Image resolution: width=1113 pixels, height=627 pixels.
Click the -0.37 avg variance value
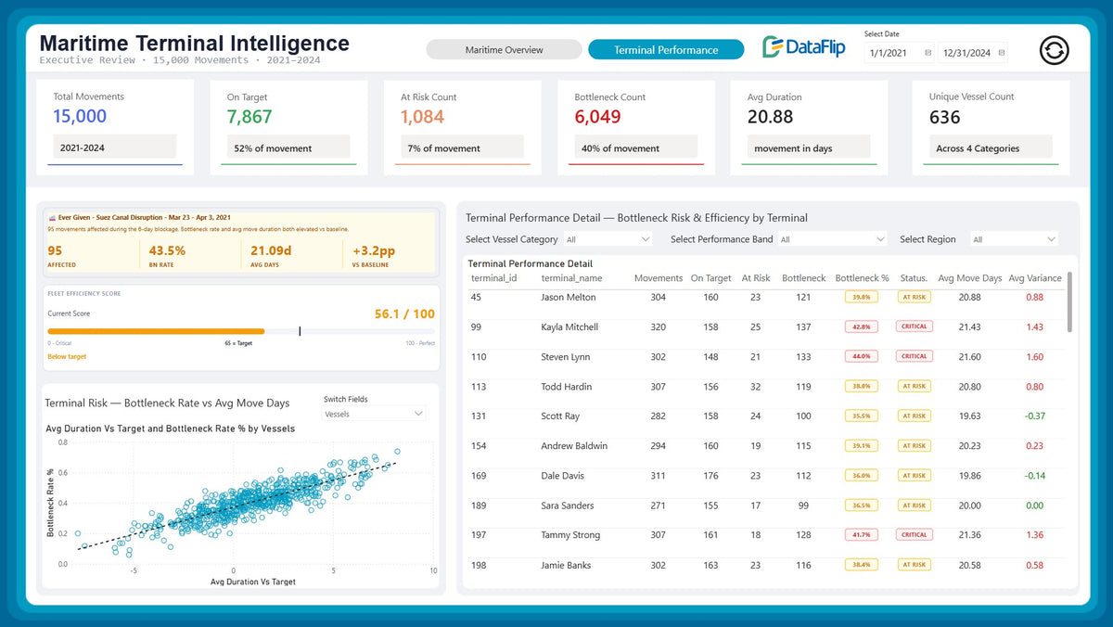(1035, 416)
